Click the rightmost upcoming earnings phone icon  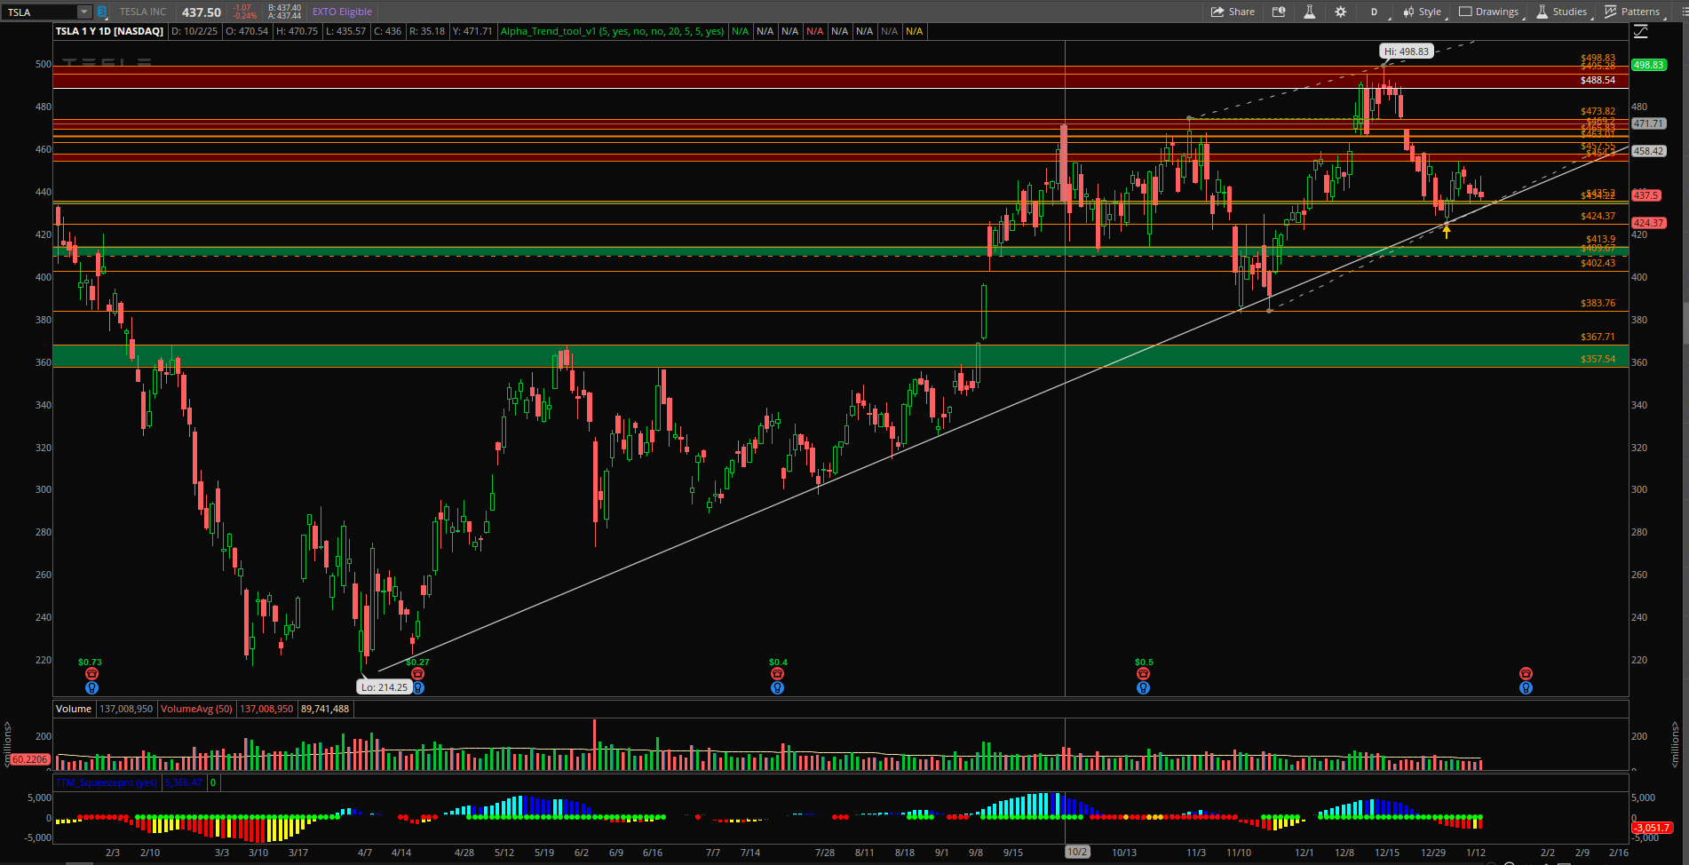(x=1526, y=674)
